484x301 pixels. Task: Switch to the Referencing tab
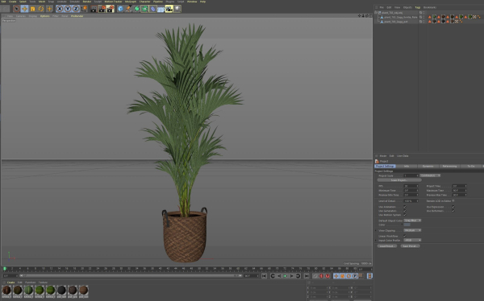point(449,167)
